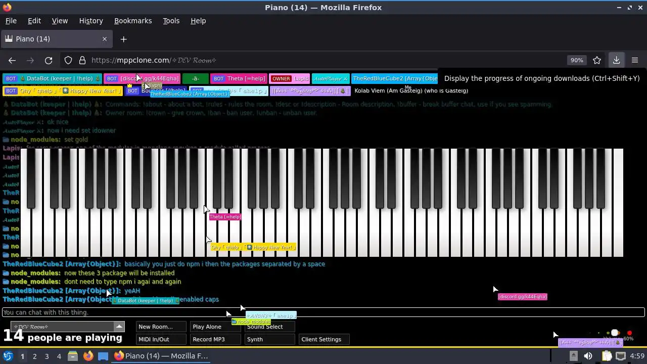Open a new browser tab with plus button
647x364 pixels.
(123, 39)
